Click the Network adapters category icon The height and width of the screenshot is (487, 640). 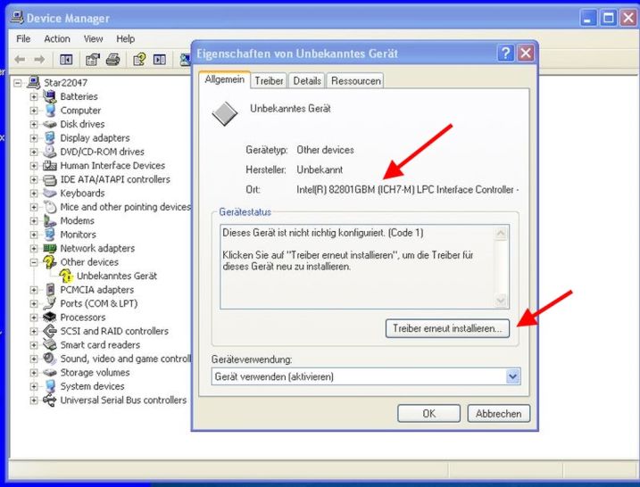[x=50, y=248]
